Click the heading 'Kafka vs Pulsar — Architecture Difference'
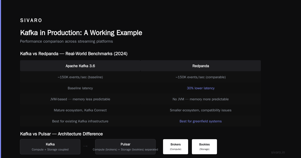The image size is (301, 158). (x=61, y=134)
